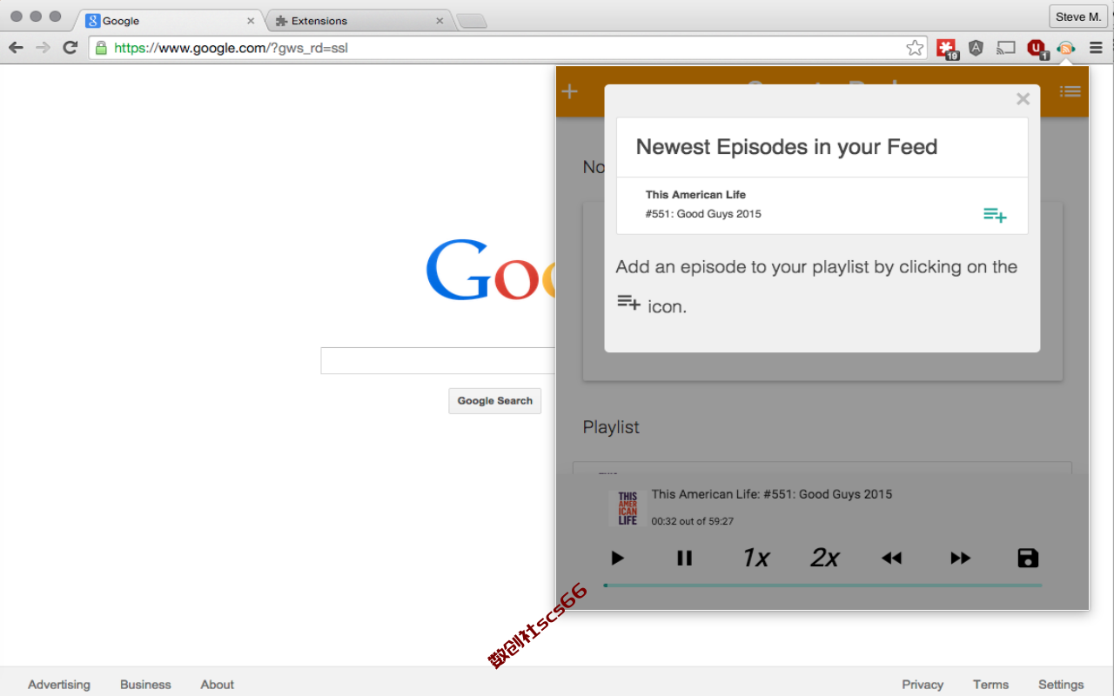Click the green SSL padlock icon

click(101, 48)
